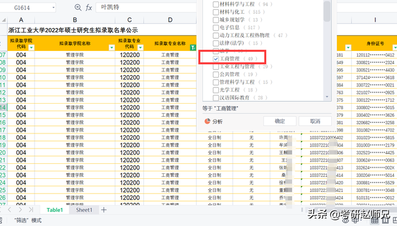Viewport: 397px width, 226px height.
Task: Tick the 光学工程 checkbox
Action: tap(216, 90)
